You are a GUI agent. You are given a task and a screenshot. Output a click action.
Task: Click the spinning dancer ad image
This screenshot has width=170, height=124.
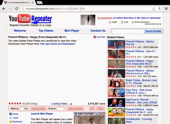(x=88, y=20)
